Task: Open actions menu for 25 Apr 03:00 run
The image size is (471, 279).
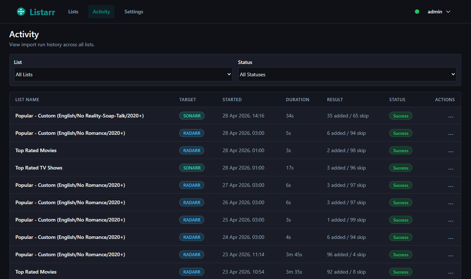Action: click(451, 220)
